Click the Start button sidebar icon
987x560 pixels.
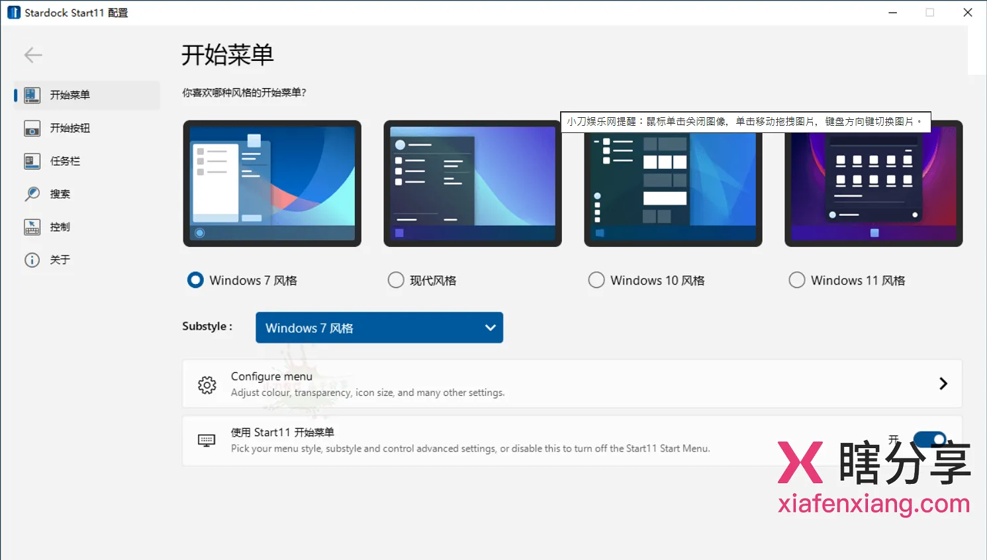coord(32,128)
